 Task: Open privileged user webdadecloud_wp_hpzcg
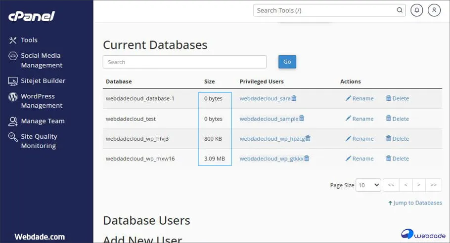click(x=272, y=139)
